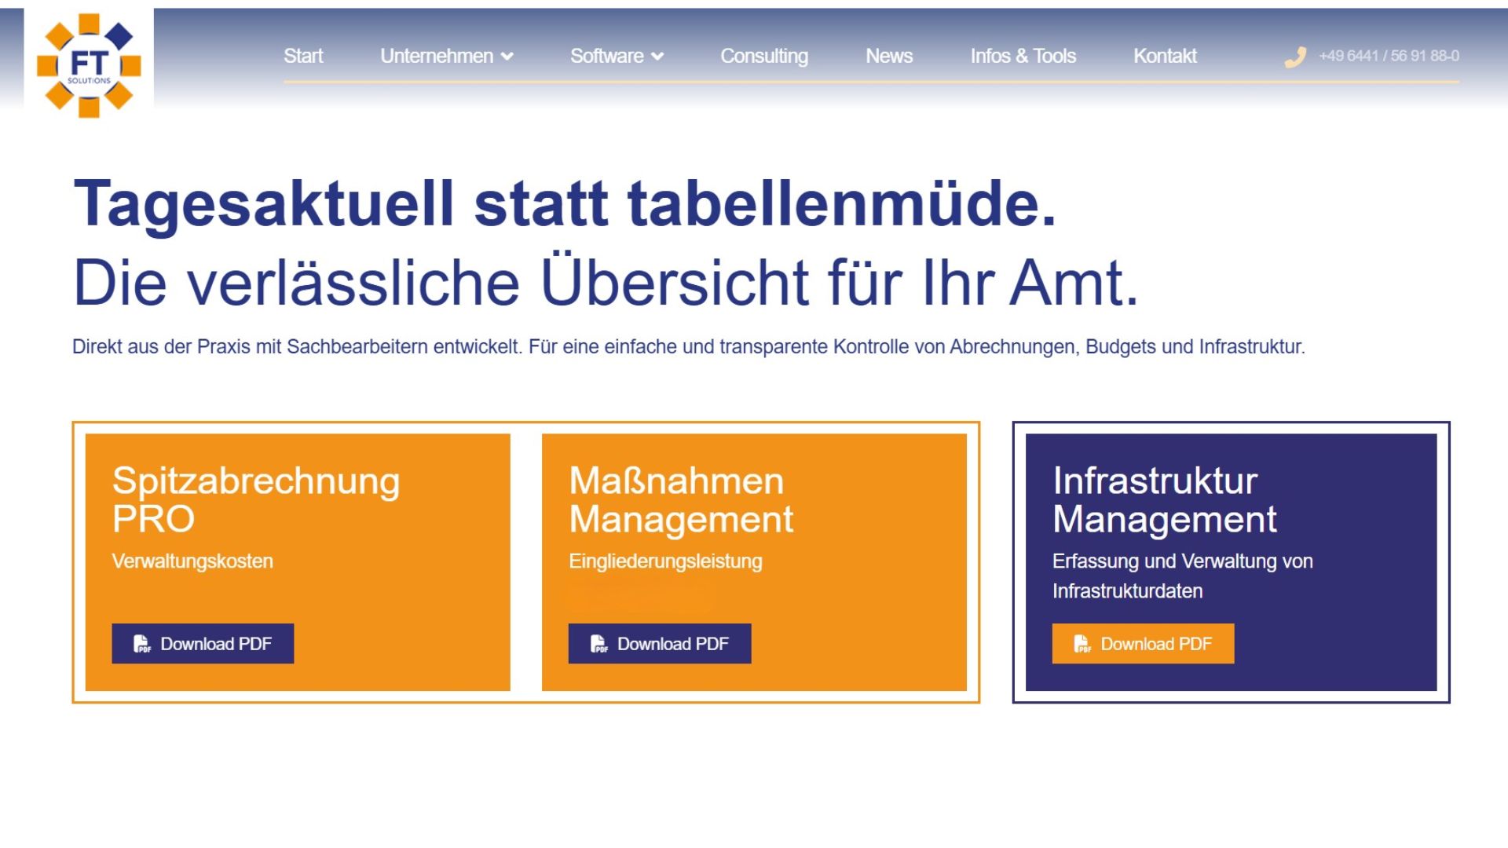Open the News page

[x=889, y=56]
